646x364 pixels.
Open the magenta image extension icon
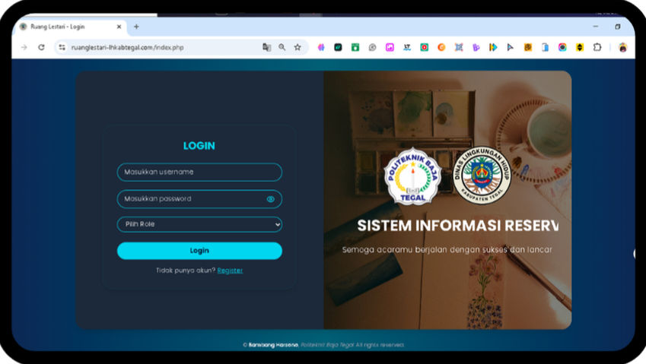point(390,47)
